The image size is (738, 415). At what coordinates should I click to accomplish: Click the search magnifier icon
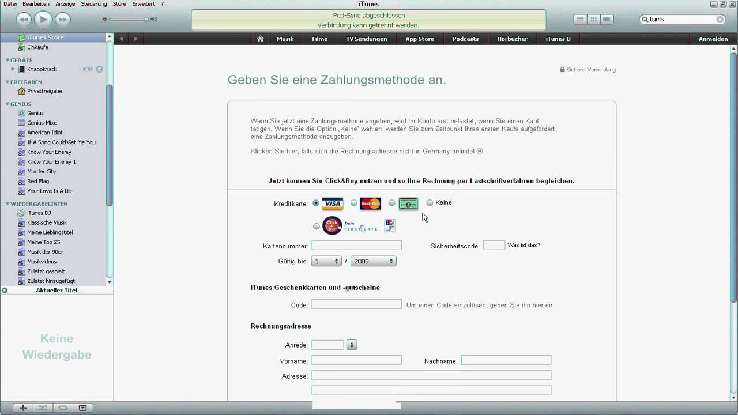pyautogui.click(x=645, y=20)
